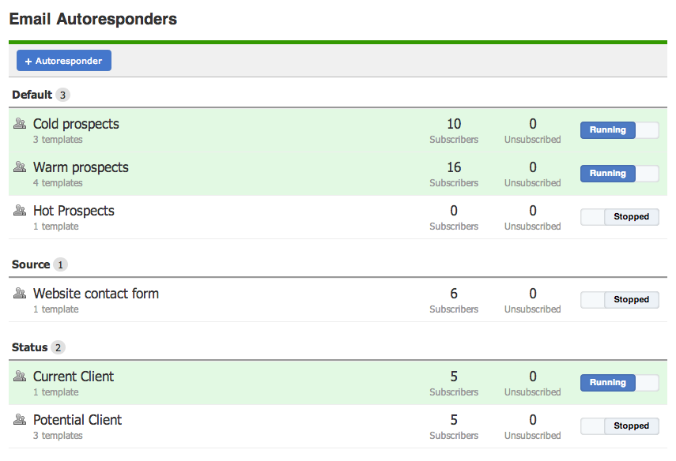Click the people icon beside Website contact form
Viewport: 676px width, 461px height.
coord(20,294)
